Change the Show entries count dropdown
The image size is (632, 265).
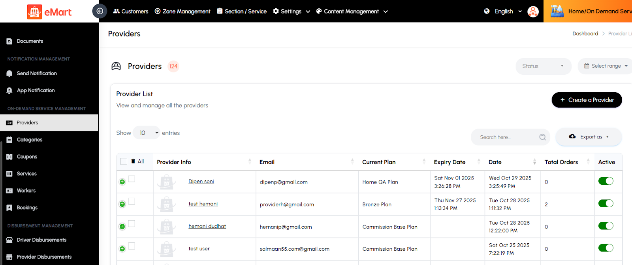147,133
